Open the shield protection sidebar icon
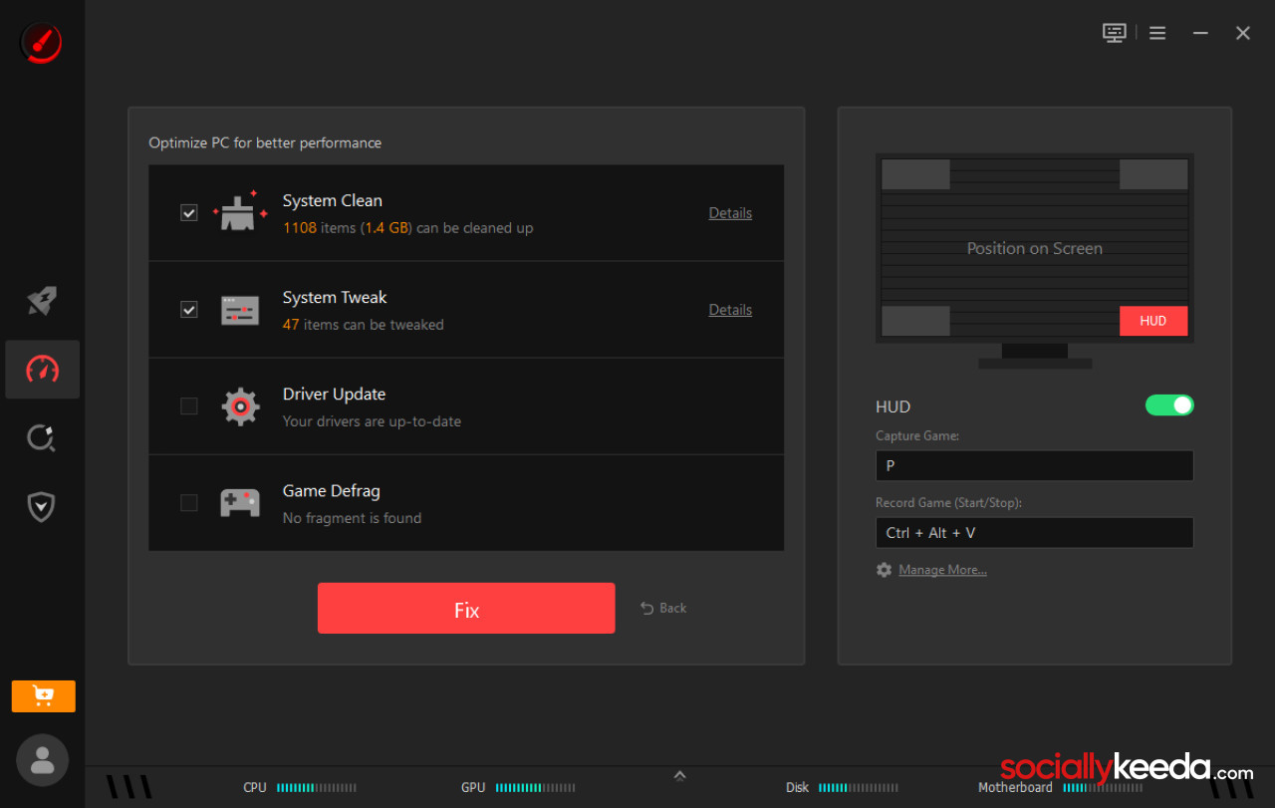Screen dimensions: 1275x808 (42, 507)
